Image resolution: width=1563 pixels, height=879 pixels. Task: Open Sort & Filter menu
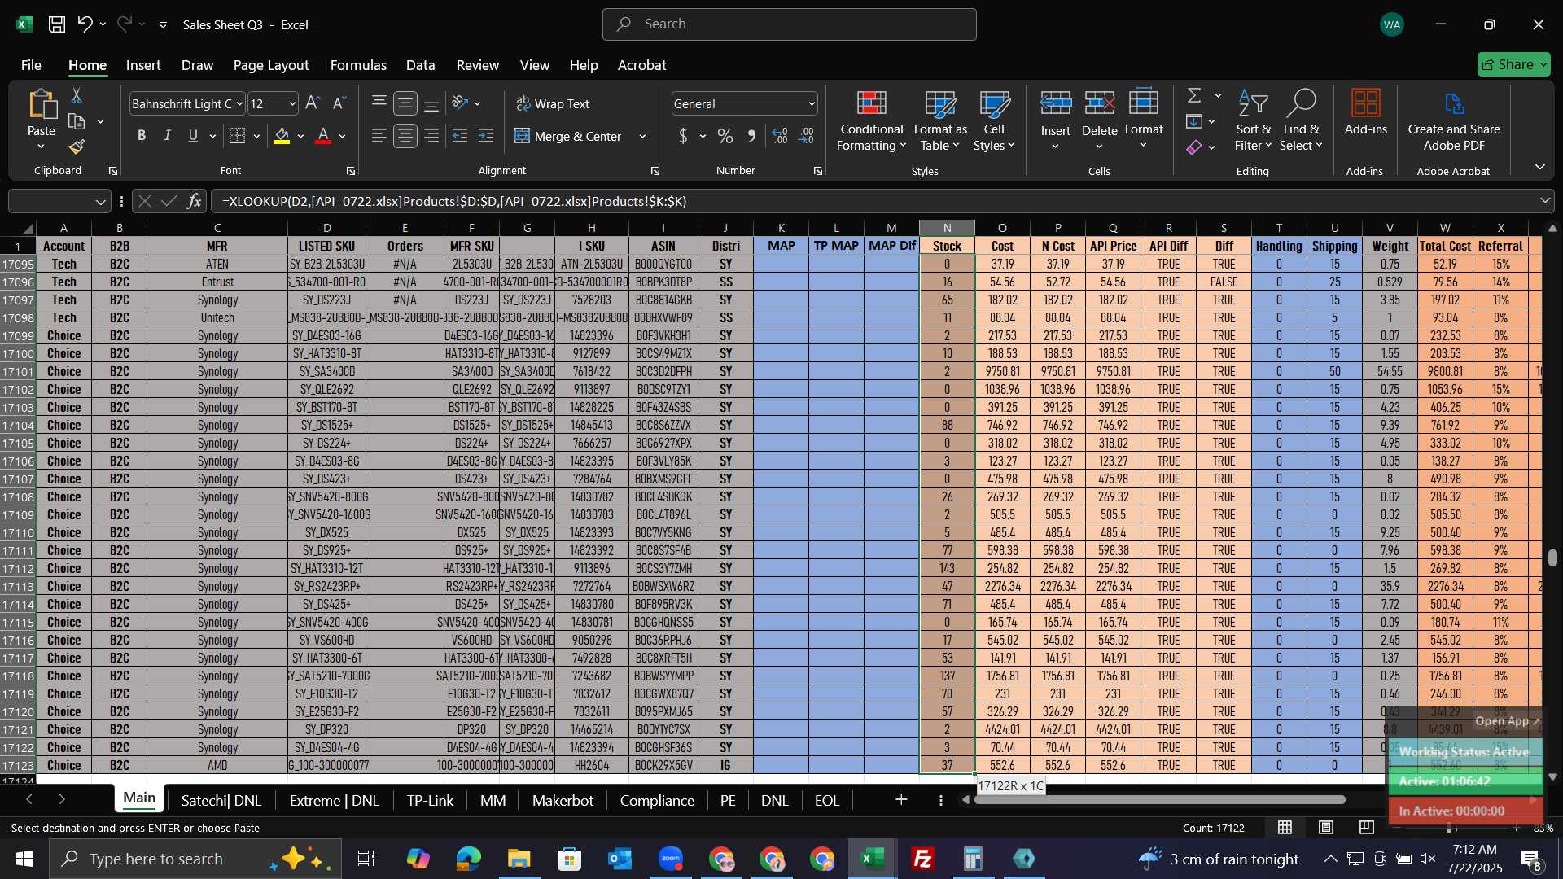[1252, 120]
